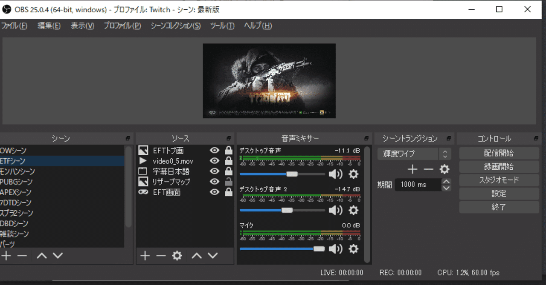546x285 pixels.
Task: Select the スプラ2シーン scene
Action: [x=62, y=213]
